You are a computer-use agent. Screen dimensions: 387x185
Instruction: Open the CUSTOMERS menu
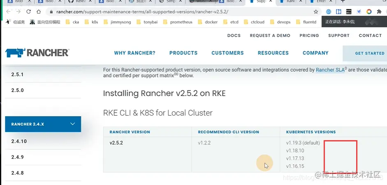pyautogui.click(x=227, y=53)
